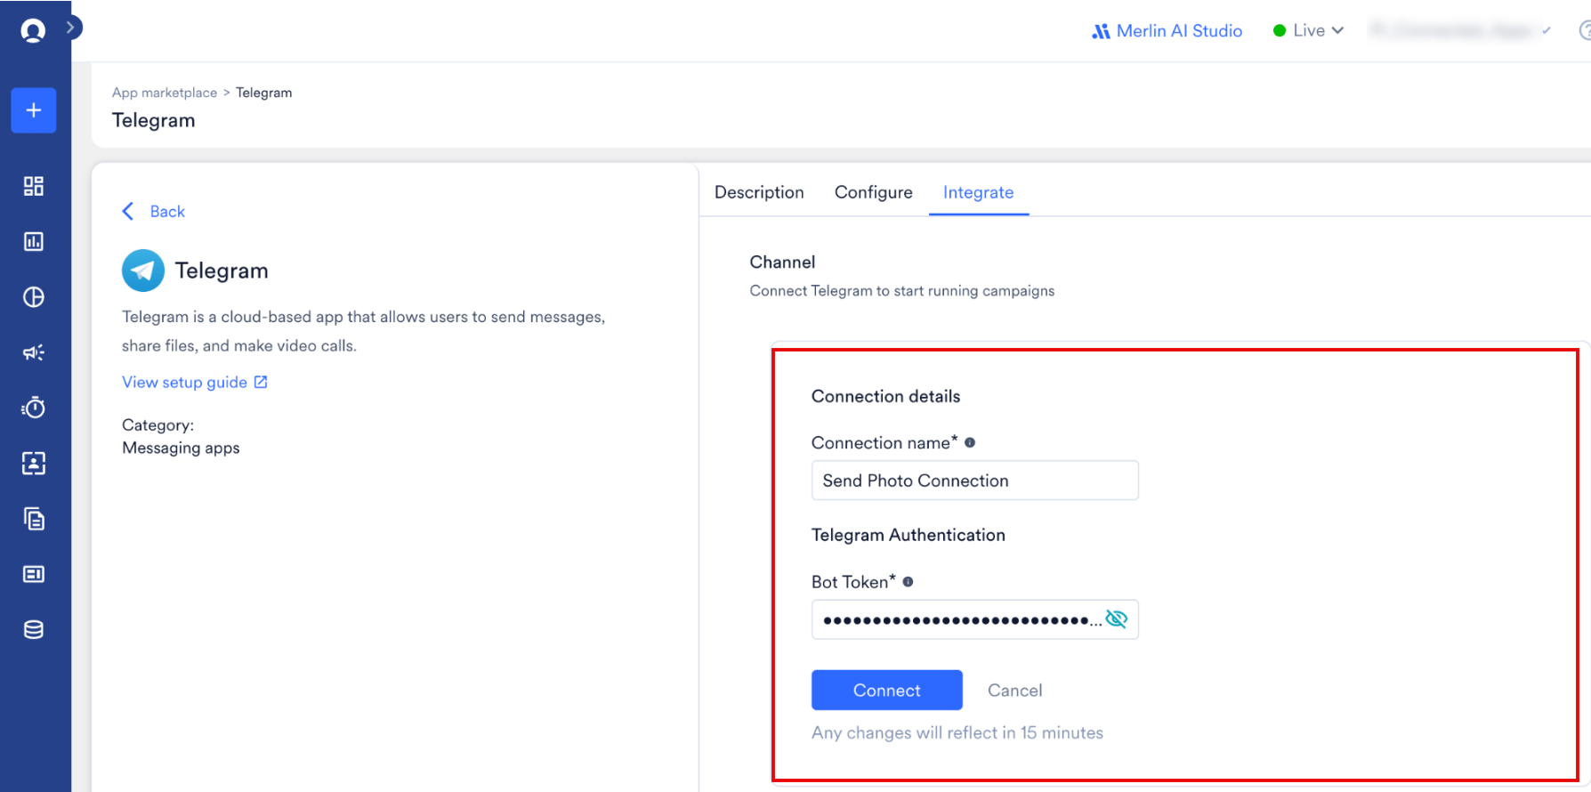Open the megaphone campaigns icon
The image size is (1591, 792).
coord(34,352)
